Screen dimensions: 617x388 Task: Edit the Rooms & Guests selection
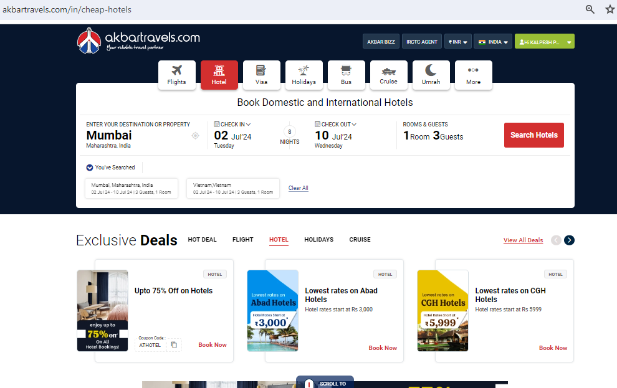click(x=433, y=131)
